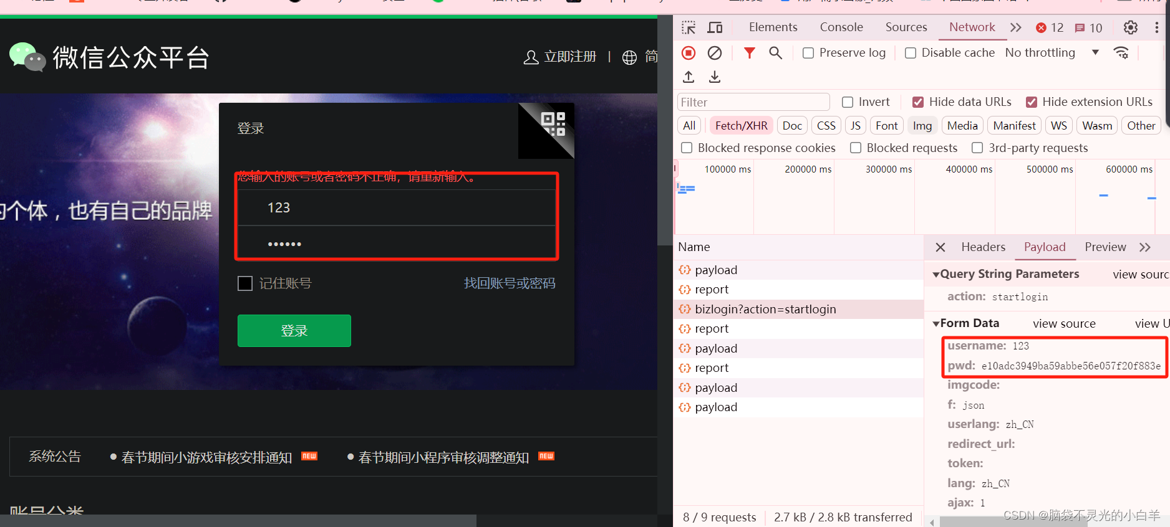The width and height of the screenshot is (1170, 527).
Task: Show more request detail tabs chevron
Action: [1145, 247]
